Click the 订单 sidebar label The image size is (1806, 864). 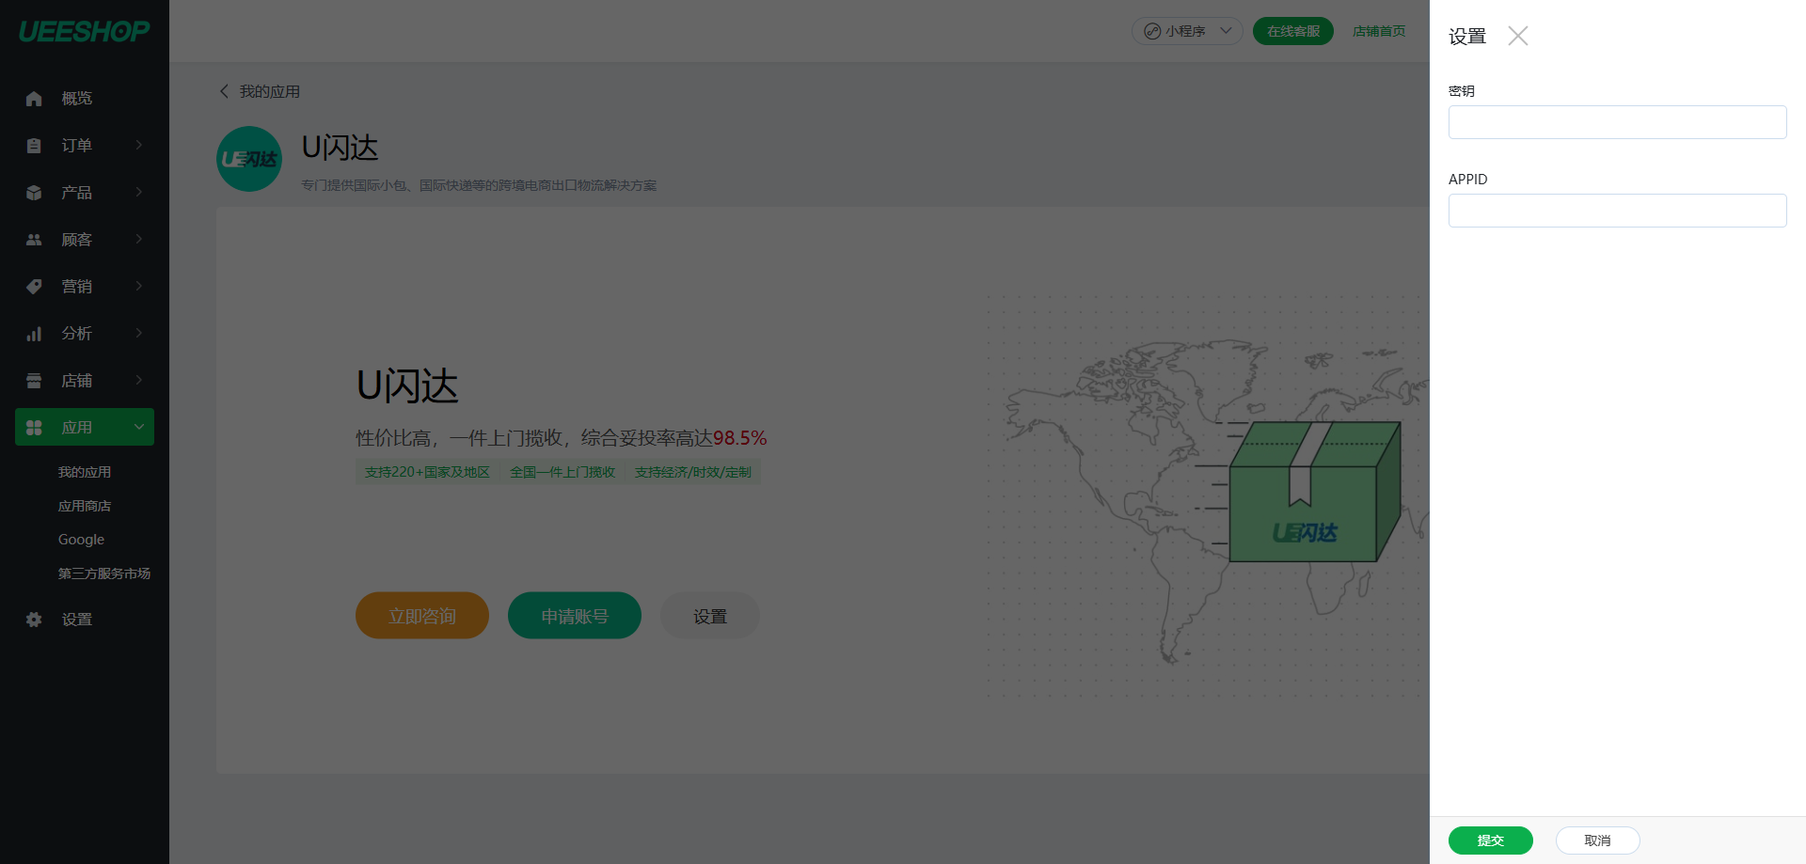coord(77,145)
